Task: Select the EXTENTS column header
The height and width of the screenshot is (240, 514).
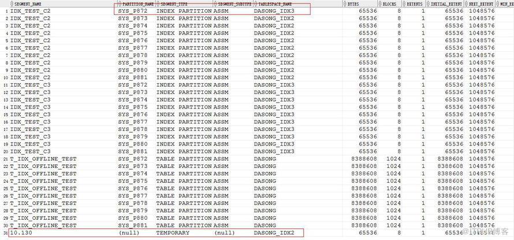Action: [414, 4]
